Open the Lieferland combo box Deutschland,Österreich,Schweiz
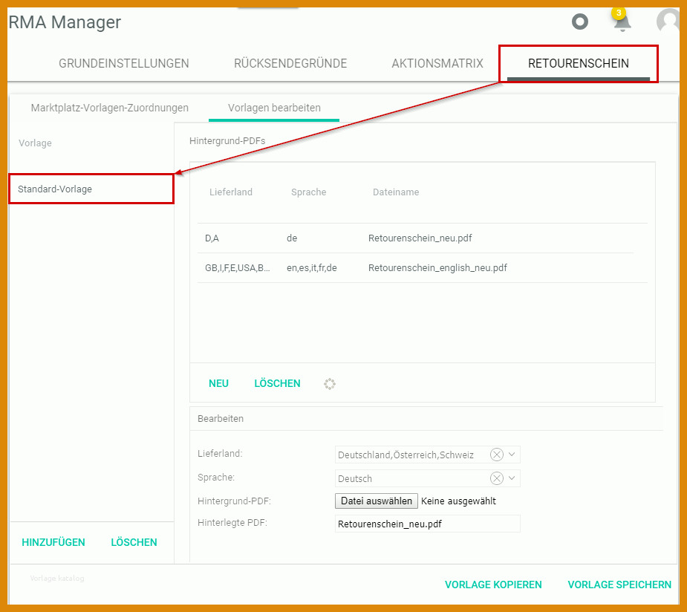The image size is (687, 612). [427, 455]
